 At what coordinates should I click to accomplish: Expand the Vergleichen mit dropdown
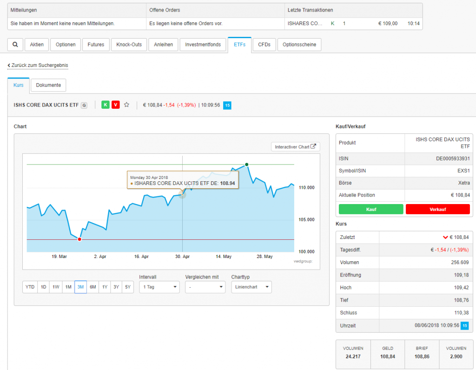pyautogui.click(x=205, y=287)
